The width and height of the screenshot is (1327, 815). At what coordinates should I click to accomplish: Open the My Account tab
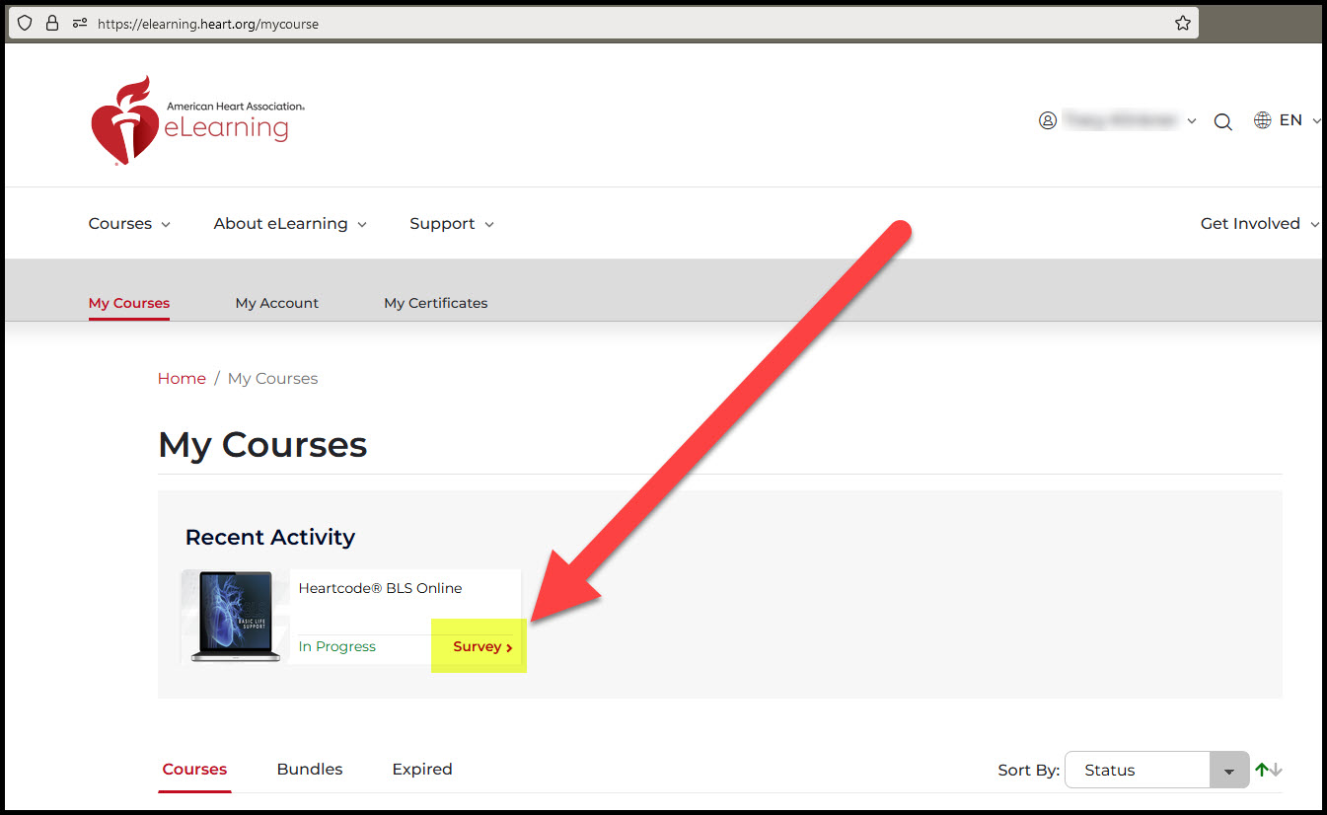click(x=276, y=303)
